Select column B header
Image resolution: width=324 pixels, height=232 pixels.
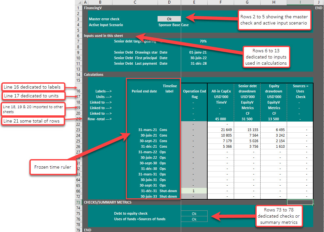(100, 3)
